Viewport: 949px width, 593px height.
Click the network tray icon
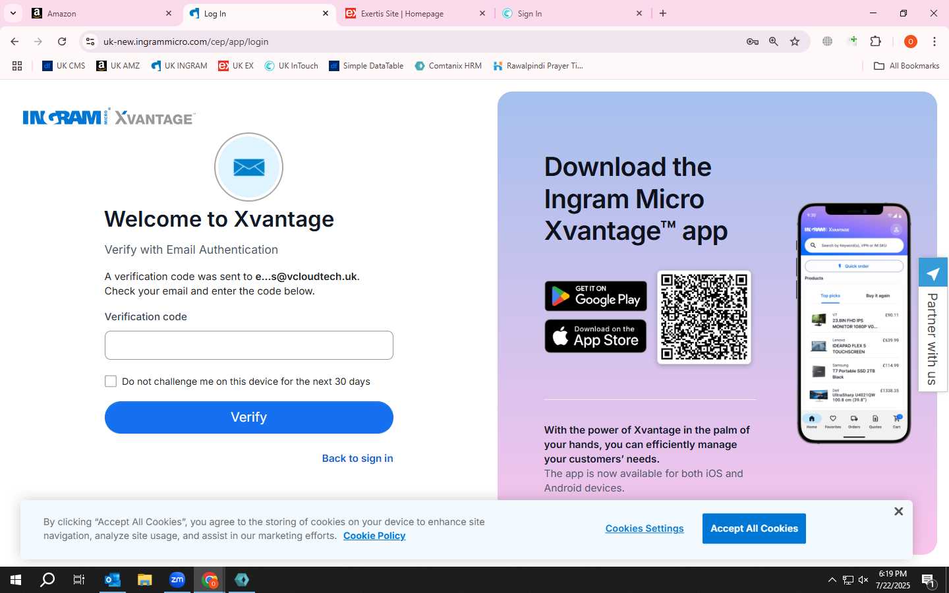pos(848,580)
